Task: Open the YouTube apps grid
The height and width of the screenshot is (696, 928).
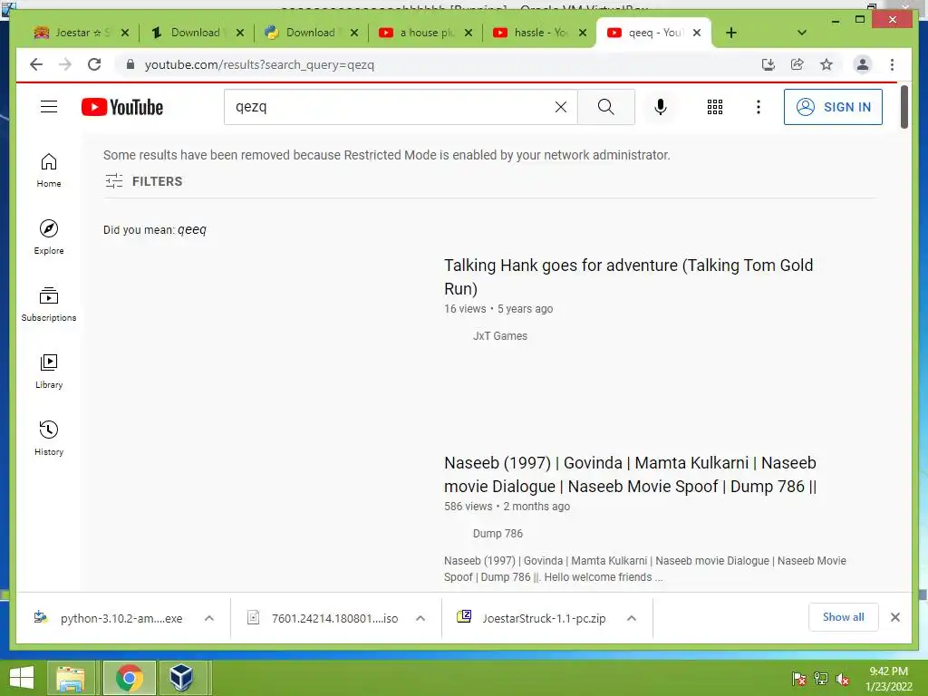Action: [715, 107]
